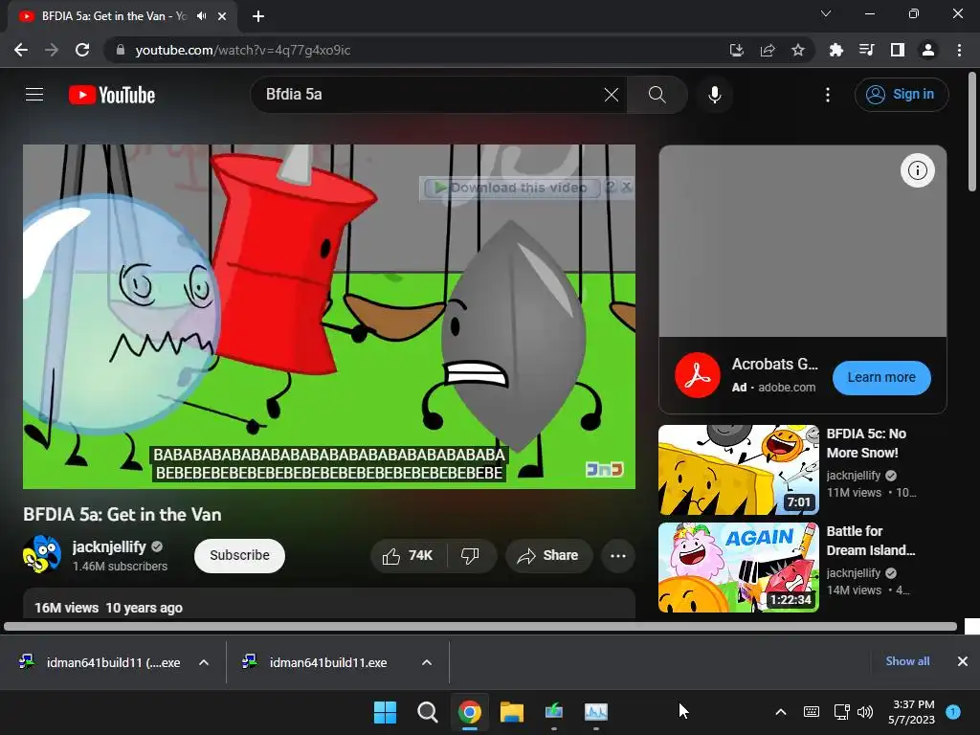Open more actions ellipsis under video

(617, 556)
